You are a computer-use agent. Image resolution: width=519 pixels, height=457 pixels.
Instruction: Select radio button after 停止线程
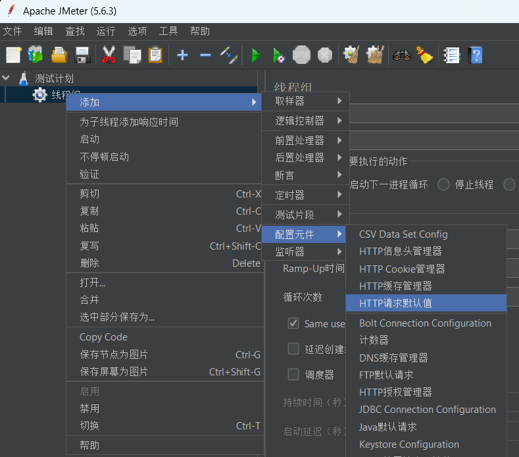click(509, 184)
